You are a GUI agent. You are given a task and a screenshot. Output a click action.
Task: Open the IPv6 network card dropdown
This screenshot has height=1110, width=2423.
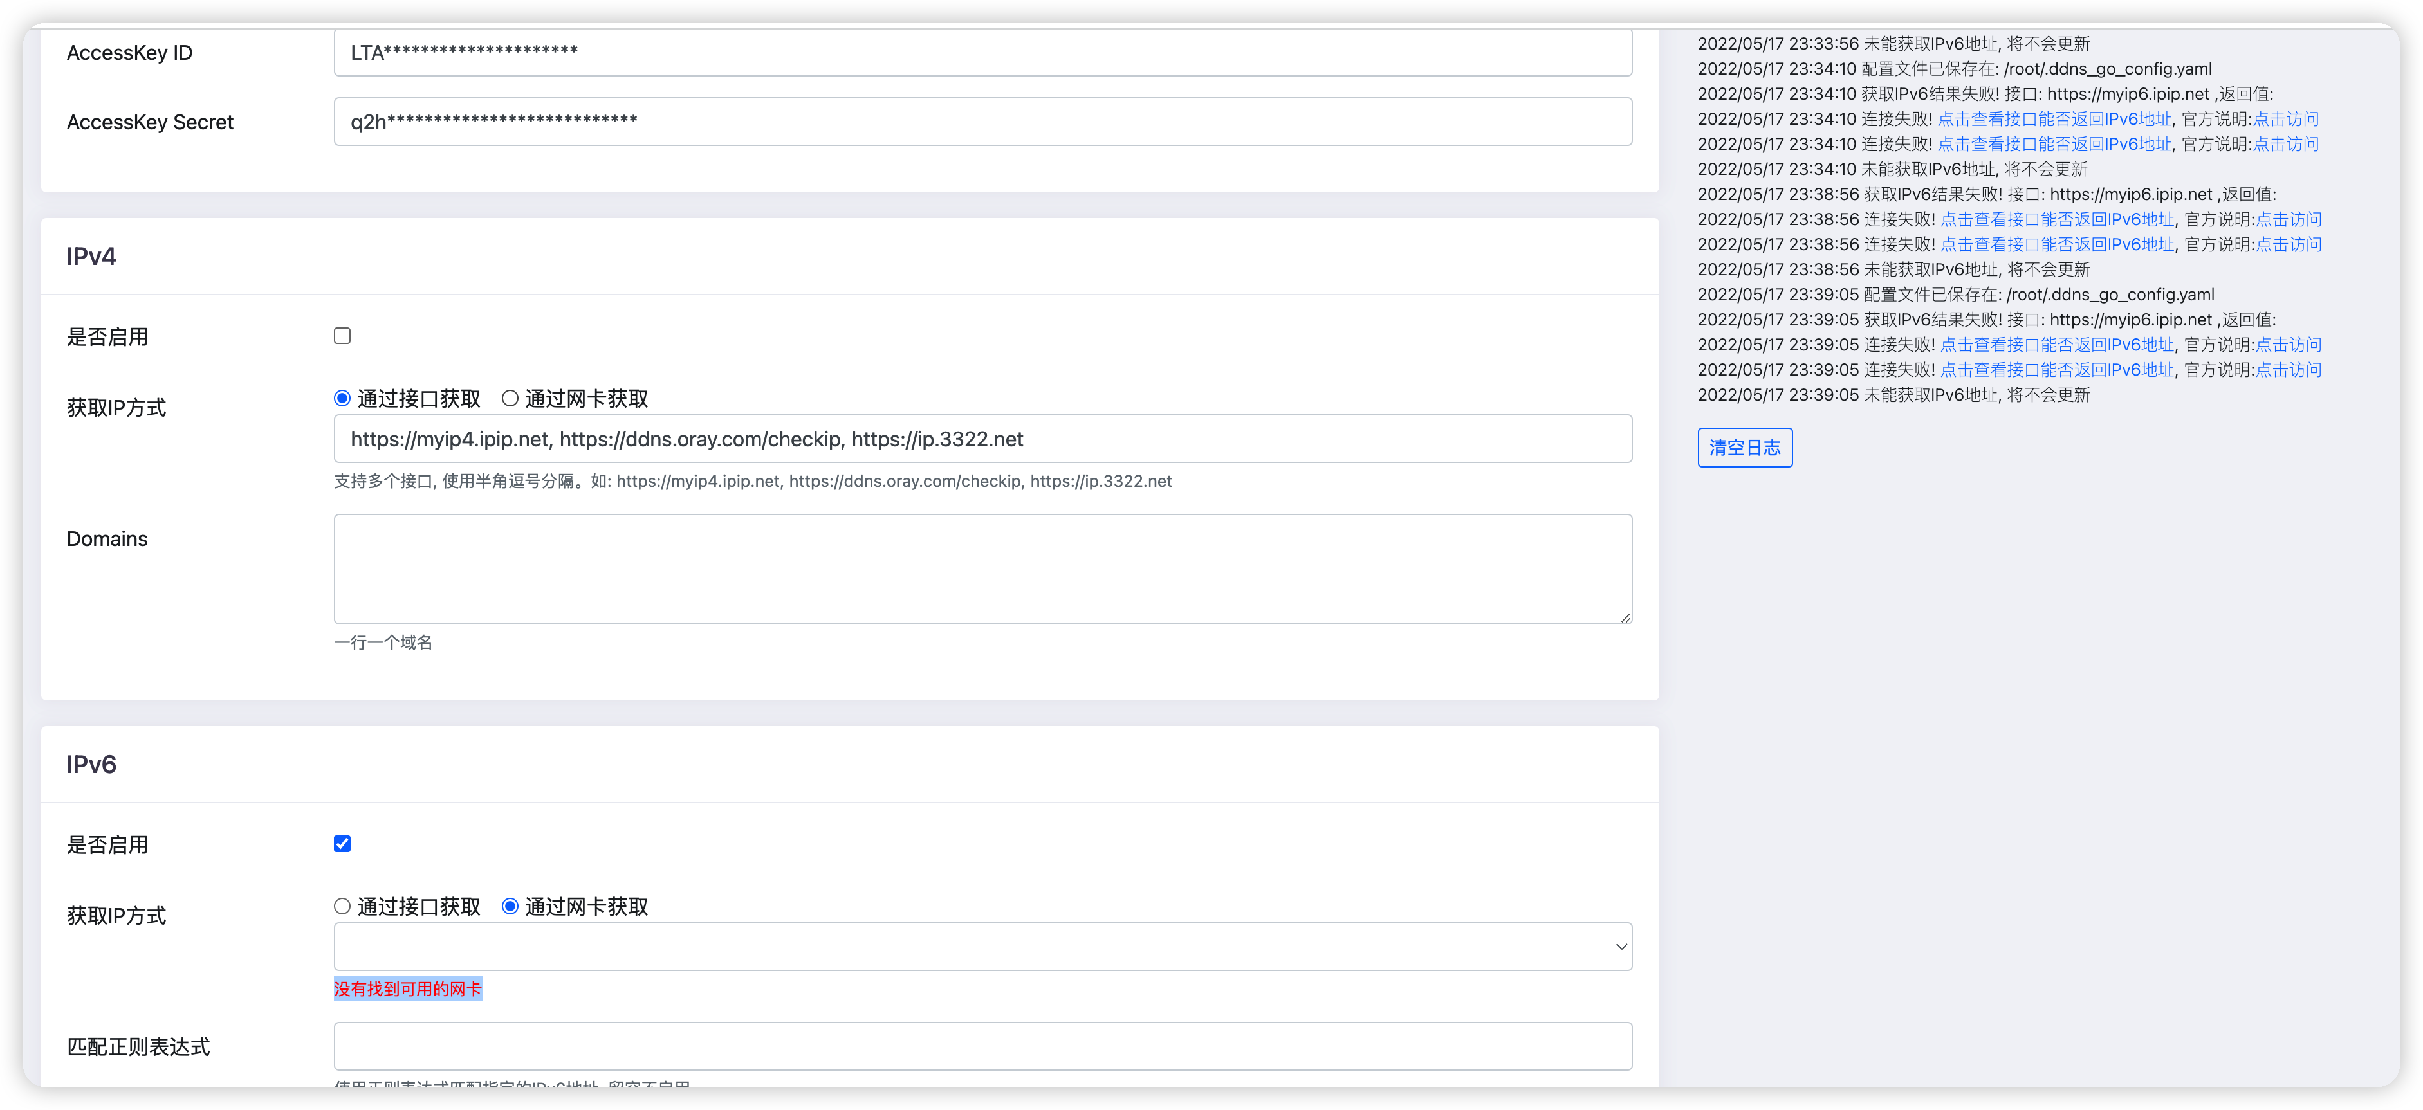click(982, 947)
